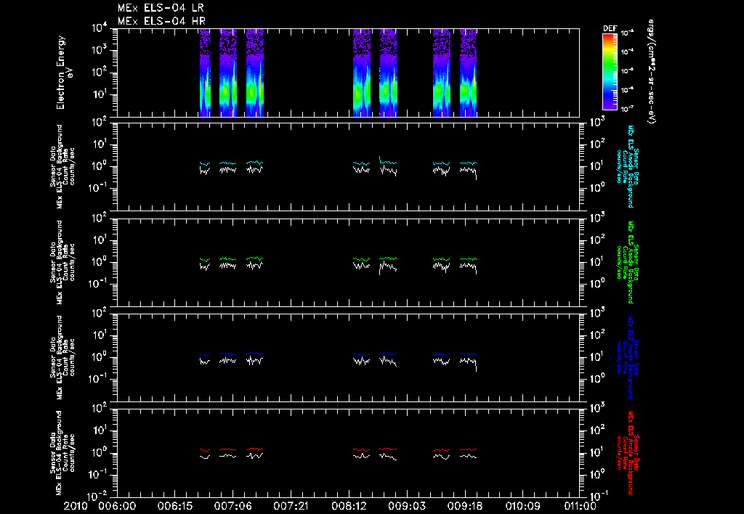744x514 pixels.
Task: Click the "007:21" time axis label
Action: coord(291,507)
